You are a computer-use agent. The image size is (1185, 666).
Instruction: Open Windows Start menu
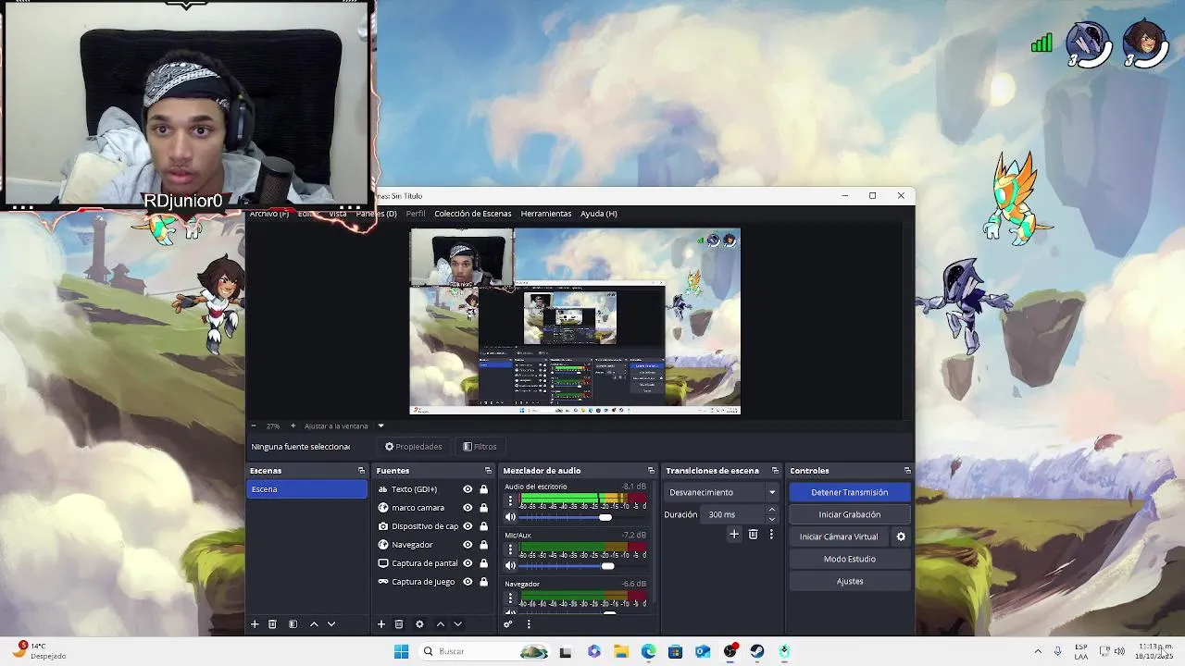coord(401,652)
